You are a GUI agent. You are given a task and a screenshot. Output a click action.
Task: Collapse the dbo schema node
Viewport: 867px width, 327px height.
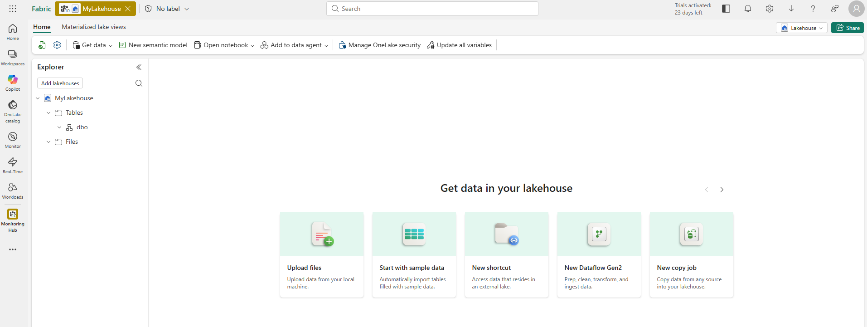59,127
